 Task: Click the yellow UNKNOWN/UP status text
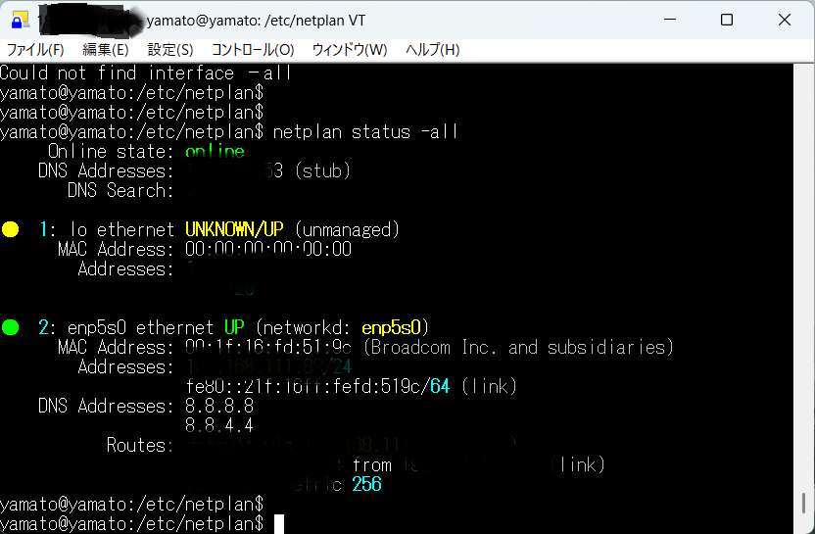click(x=235, y=230)
